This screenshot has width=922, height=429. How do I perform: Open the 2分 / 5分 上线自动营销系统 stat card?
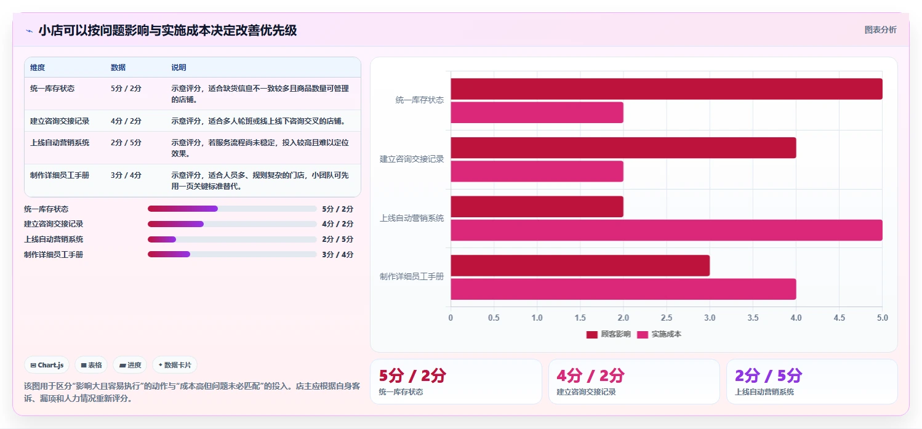pyautogui.click(x=812, y=382)
